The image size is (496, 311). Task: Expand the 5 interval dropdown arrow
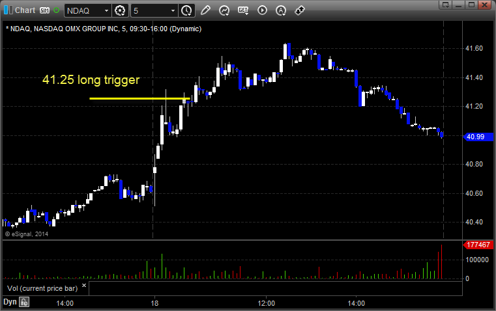point(173,10)
